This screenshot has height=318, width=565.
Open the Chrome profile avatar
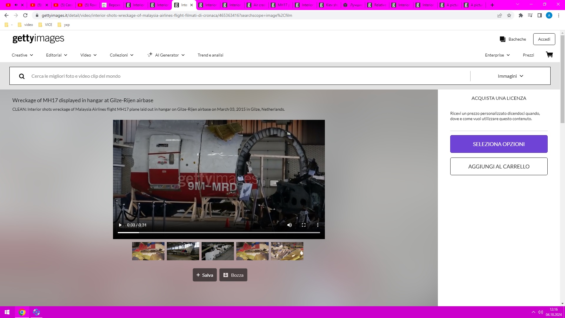coord(549,15)
